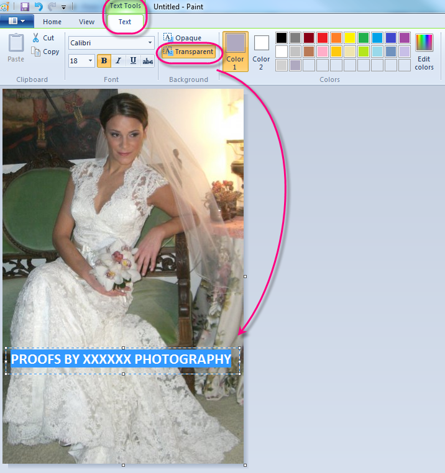Select Color 2 button
Viewport: 445px width, 473px height.
[261, 52]
